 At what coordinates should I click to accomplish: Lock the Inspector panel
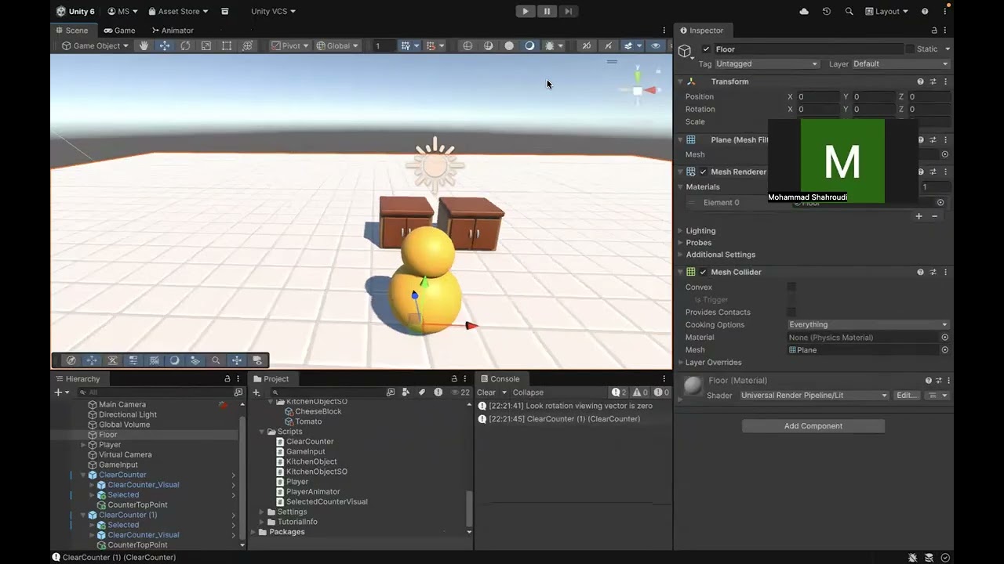934,30
